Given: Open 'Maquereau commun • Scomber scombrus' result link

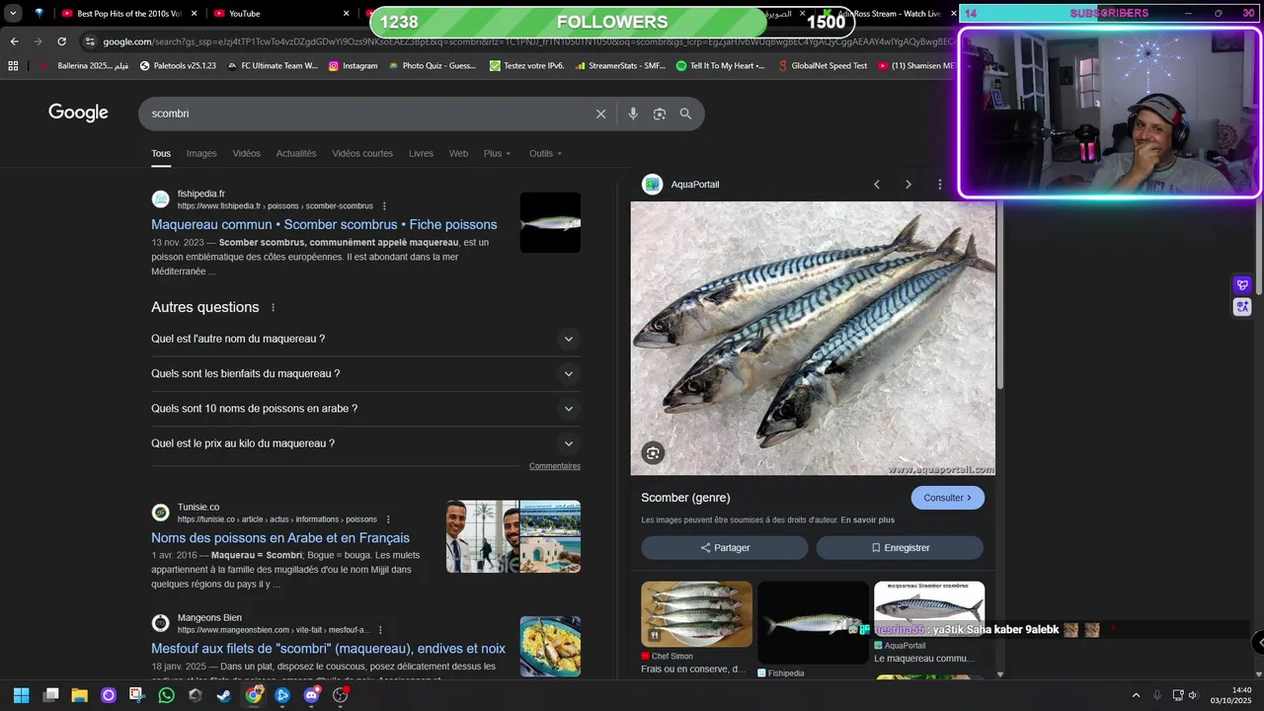Looking at the screenshot, I should coord(324,225).
